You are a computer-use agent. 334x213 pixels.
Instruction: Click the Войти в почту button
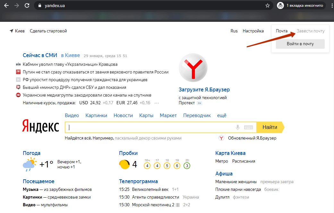click(x=300, y=44)
